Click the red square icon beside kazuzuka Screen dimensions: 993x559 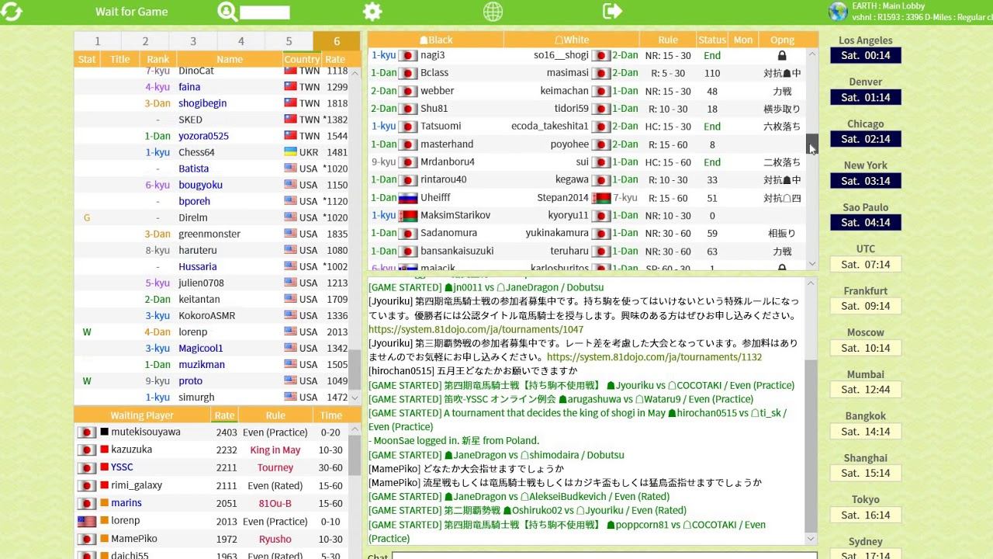pos(104,450)
